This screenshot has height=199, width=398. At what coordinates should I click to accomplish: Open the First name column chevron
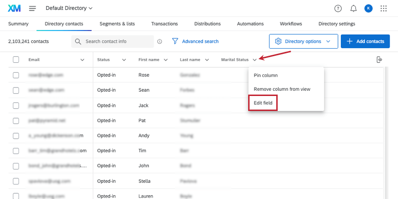165,60
